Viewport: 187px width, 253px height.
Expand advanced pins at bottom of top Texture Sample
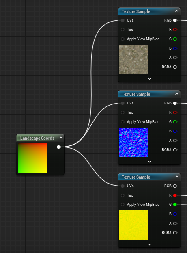click(150, 79)
